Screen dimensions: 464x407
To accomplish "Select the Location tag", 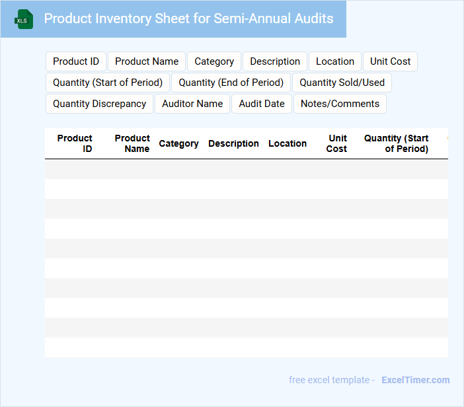I will (335, 61).
